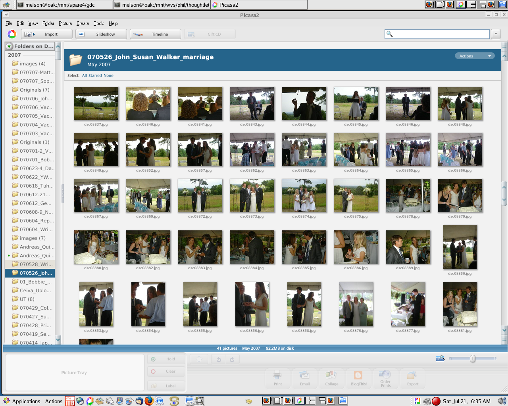Click the thumbnail size slider handle
The width and height of the screenshot is (508, 406).
pyautogui.click(x=472, y=358)
